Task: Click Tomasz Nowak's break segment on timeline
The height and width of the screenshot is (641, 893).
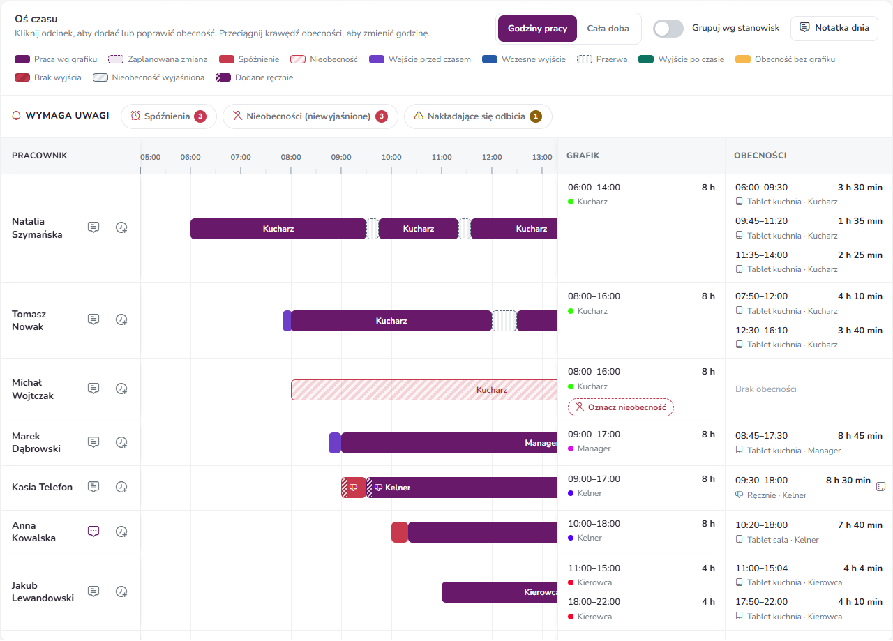Action: point(504,321)
